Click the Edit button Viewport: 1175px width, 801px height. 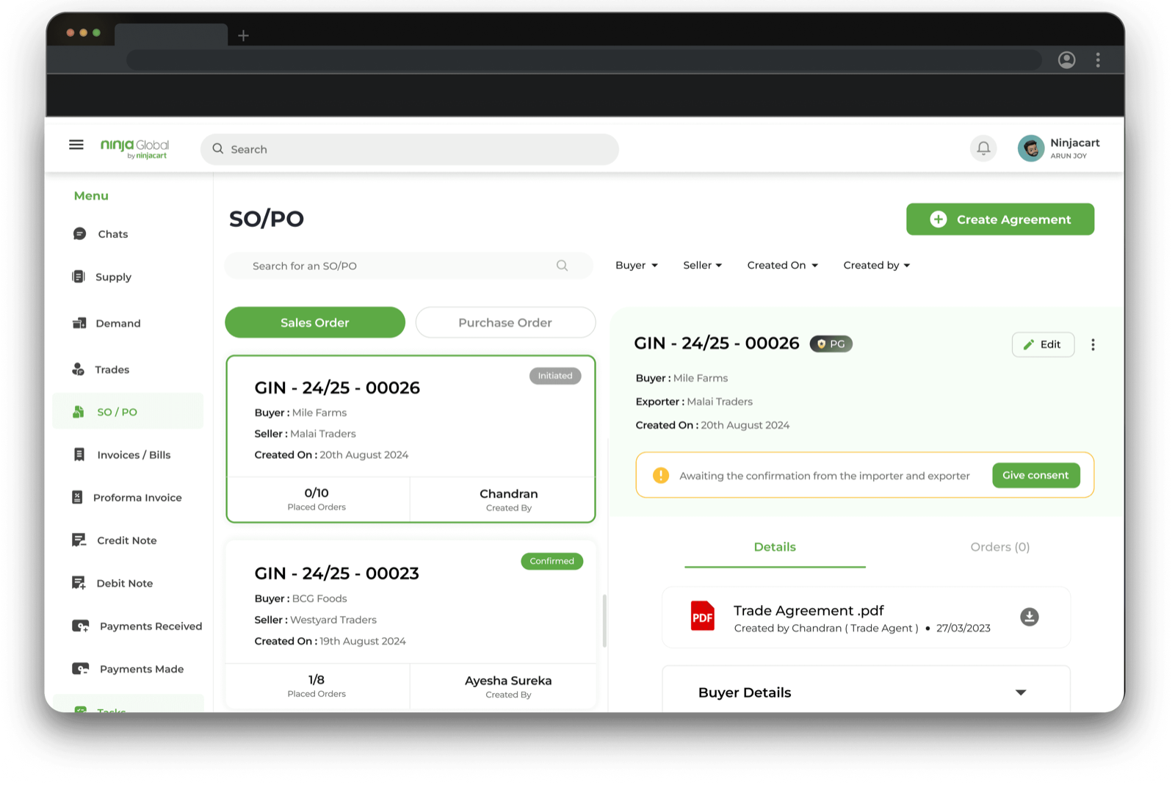[x=1043, y=344]
